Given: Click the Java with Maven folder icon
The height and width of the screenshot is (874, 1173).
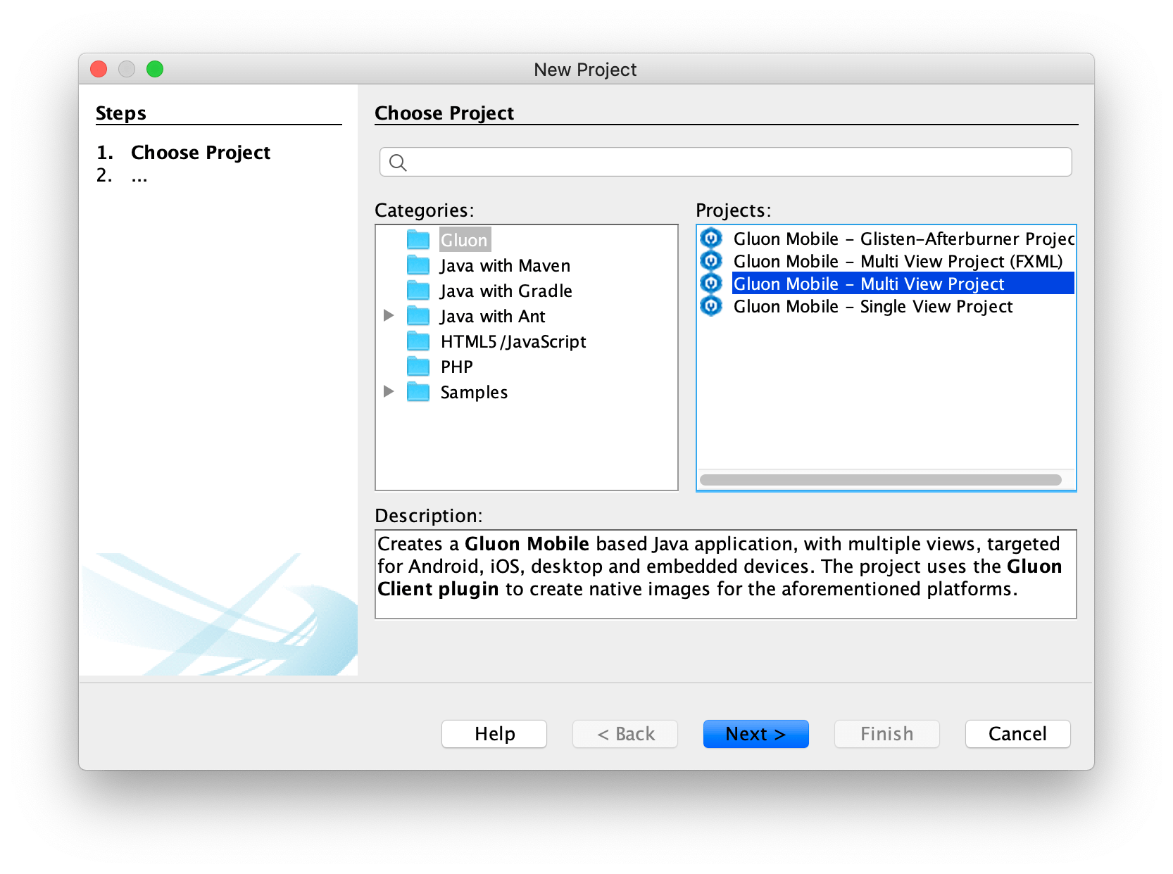Looking at the screenshot, I should pyautogui.click(x=418, y=265).
